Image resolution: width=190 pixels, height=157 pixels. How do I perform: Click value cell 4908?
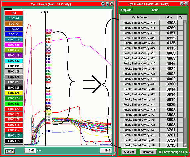click(x=168, y=23)
